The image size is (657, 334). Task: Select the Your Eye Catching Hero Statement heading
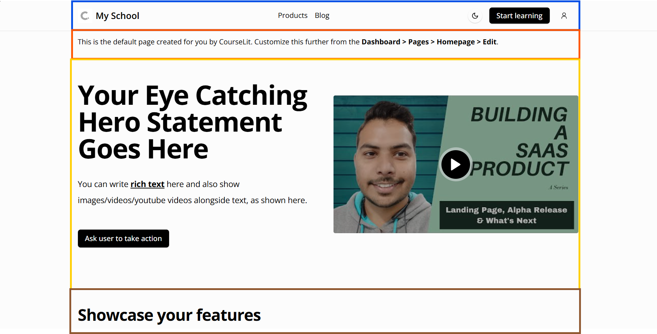click(x=192, y=122)
